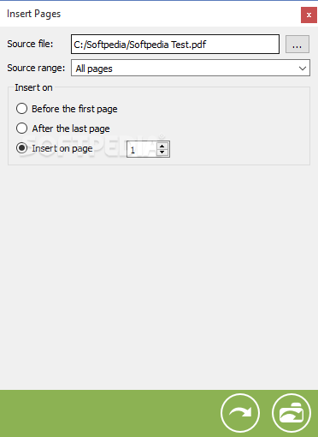Image resolution: width=318 pixels, height=437 pixels.
Task: Click the Insert Pages title bar
Action: click(x=151, y=14)
